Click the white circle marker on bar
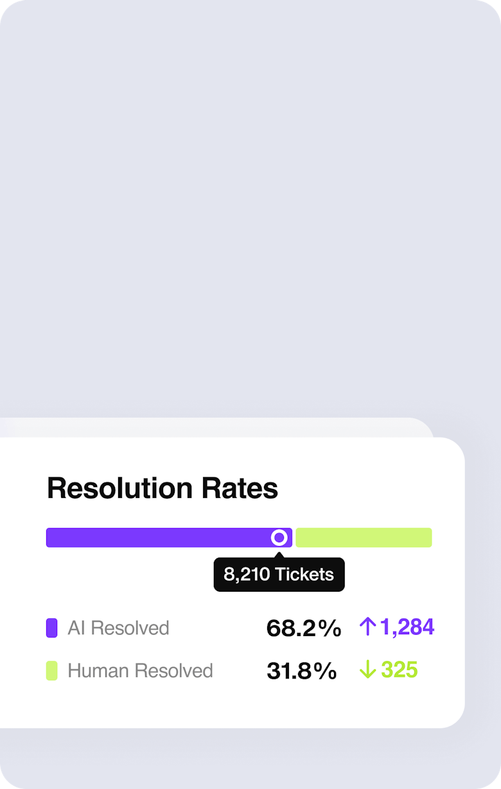The image size is (501, 789). coord(279,538)
